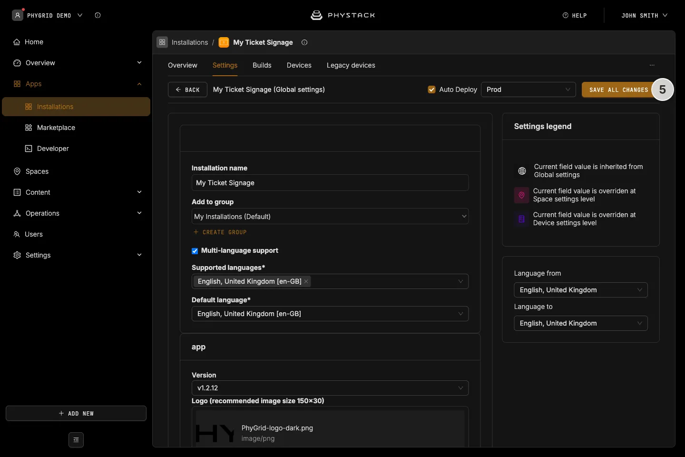
Task: Open the Supported languages multi-select field
Action: click(x=330, y=281)
